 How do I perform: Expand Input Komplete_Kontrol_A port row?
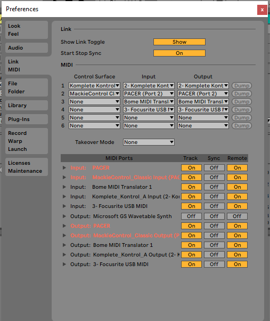click(64, 197)
